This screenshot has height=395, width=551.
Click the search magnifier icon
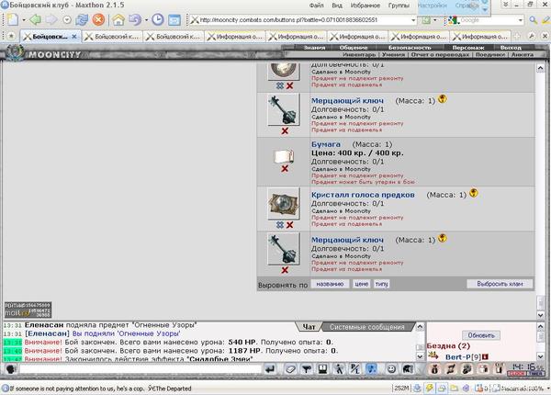(x=533, y=20)
